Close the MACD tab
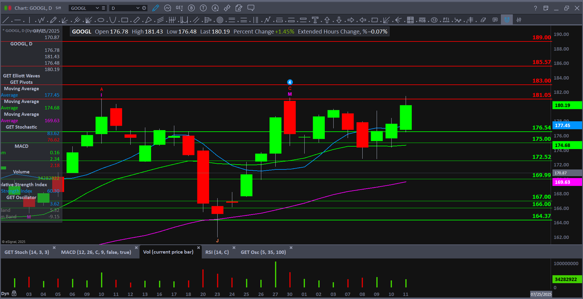 coord(137,248)
